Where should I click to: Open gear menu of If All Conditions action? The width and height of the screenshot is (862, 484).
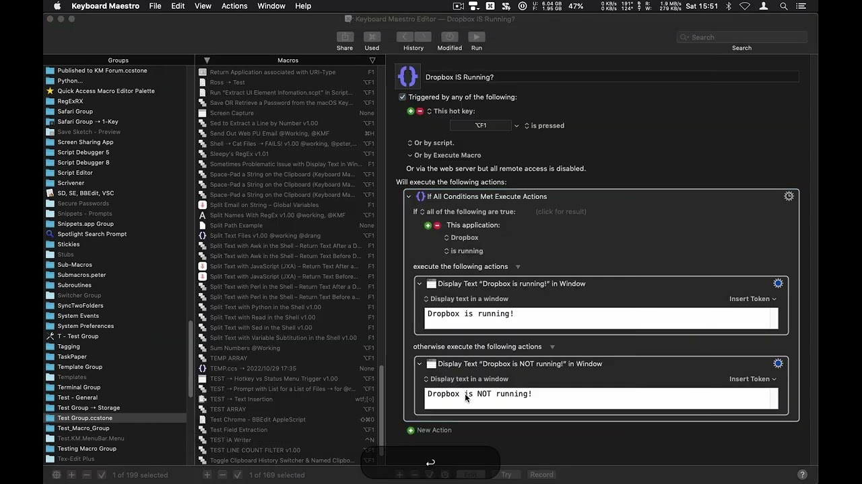coord(789,196)
